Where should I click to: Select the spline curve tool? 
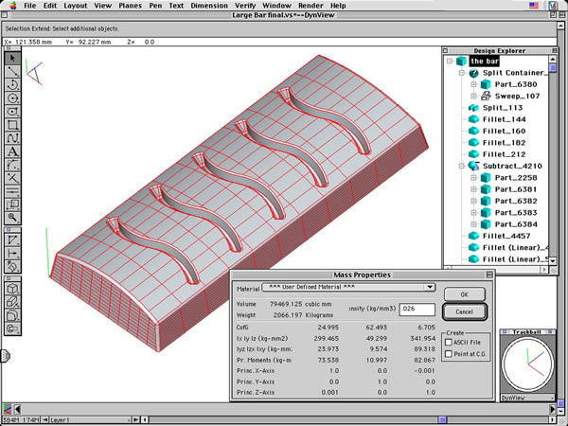coord(14,137)
